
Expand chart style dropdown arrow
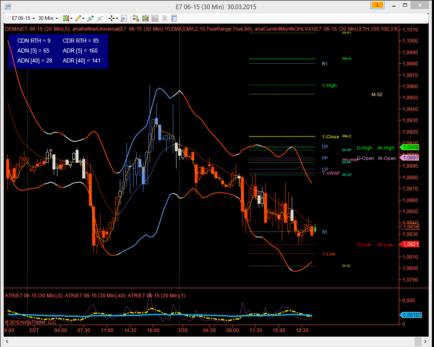(x=72, y=19)
